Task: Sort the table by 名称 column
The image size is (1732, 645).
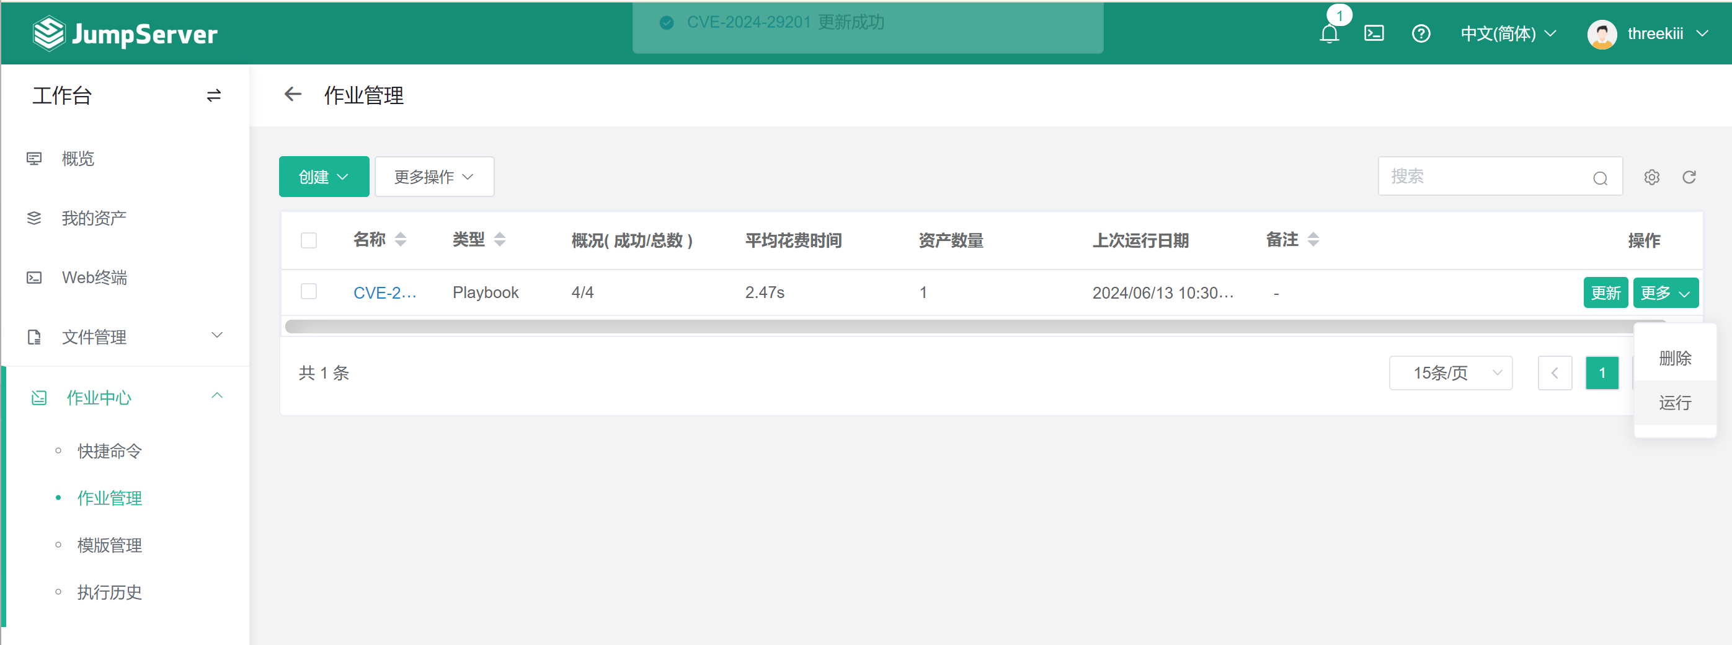Action: click(x=400, y=240)
